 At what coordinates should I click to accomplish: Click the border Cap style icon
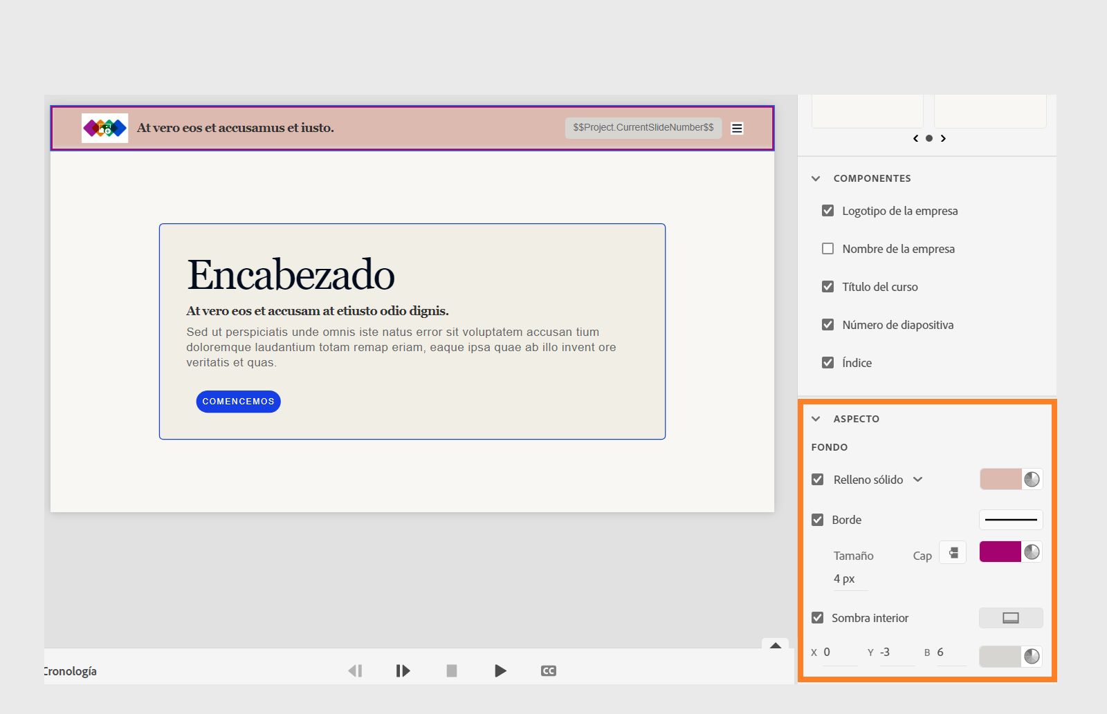953,553
